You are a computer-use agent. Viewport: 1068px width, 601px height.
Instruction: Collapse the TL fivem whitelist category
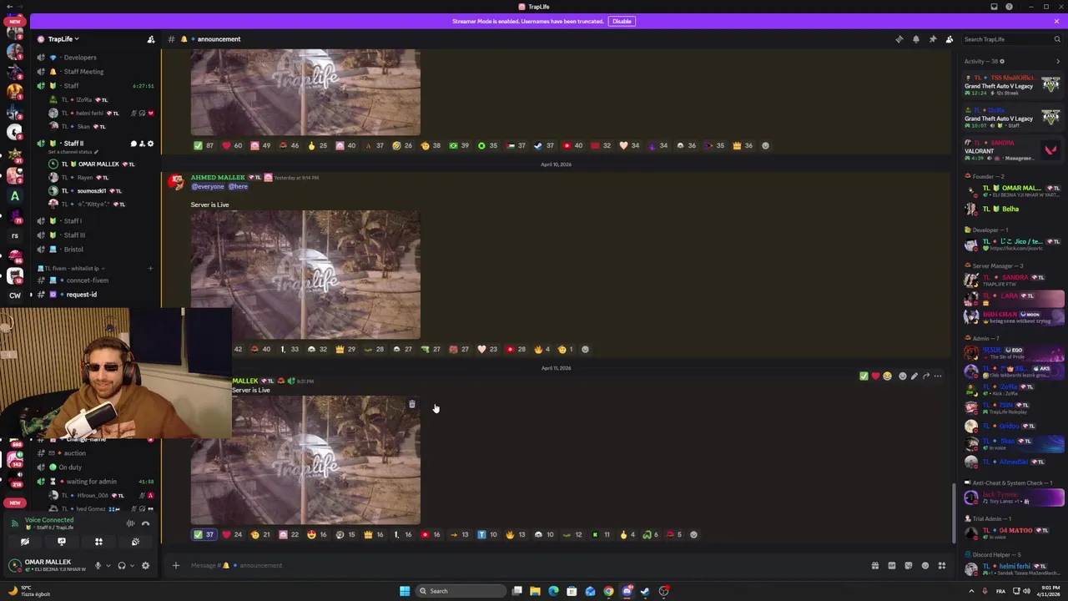(x=72, y=268)
